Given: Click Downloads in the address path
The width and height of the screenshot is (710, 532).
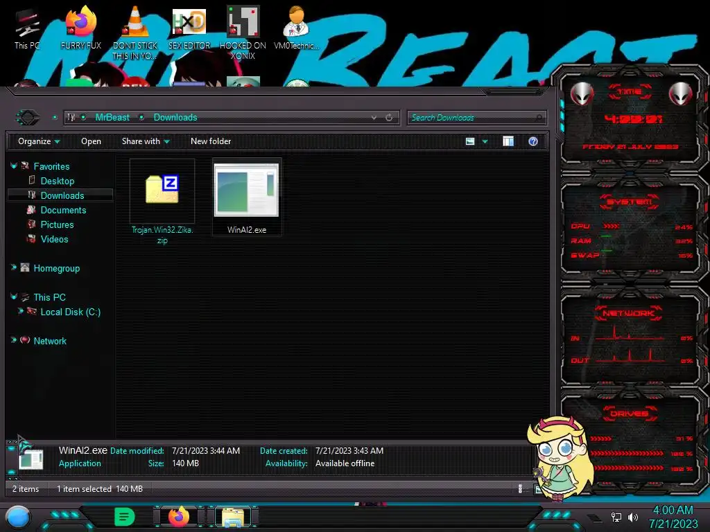Looking at the screenshot, I should click(x=175, y=118).
